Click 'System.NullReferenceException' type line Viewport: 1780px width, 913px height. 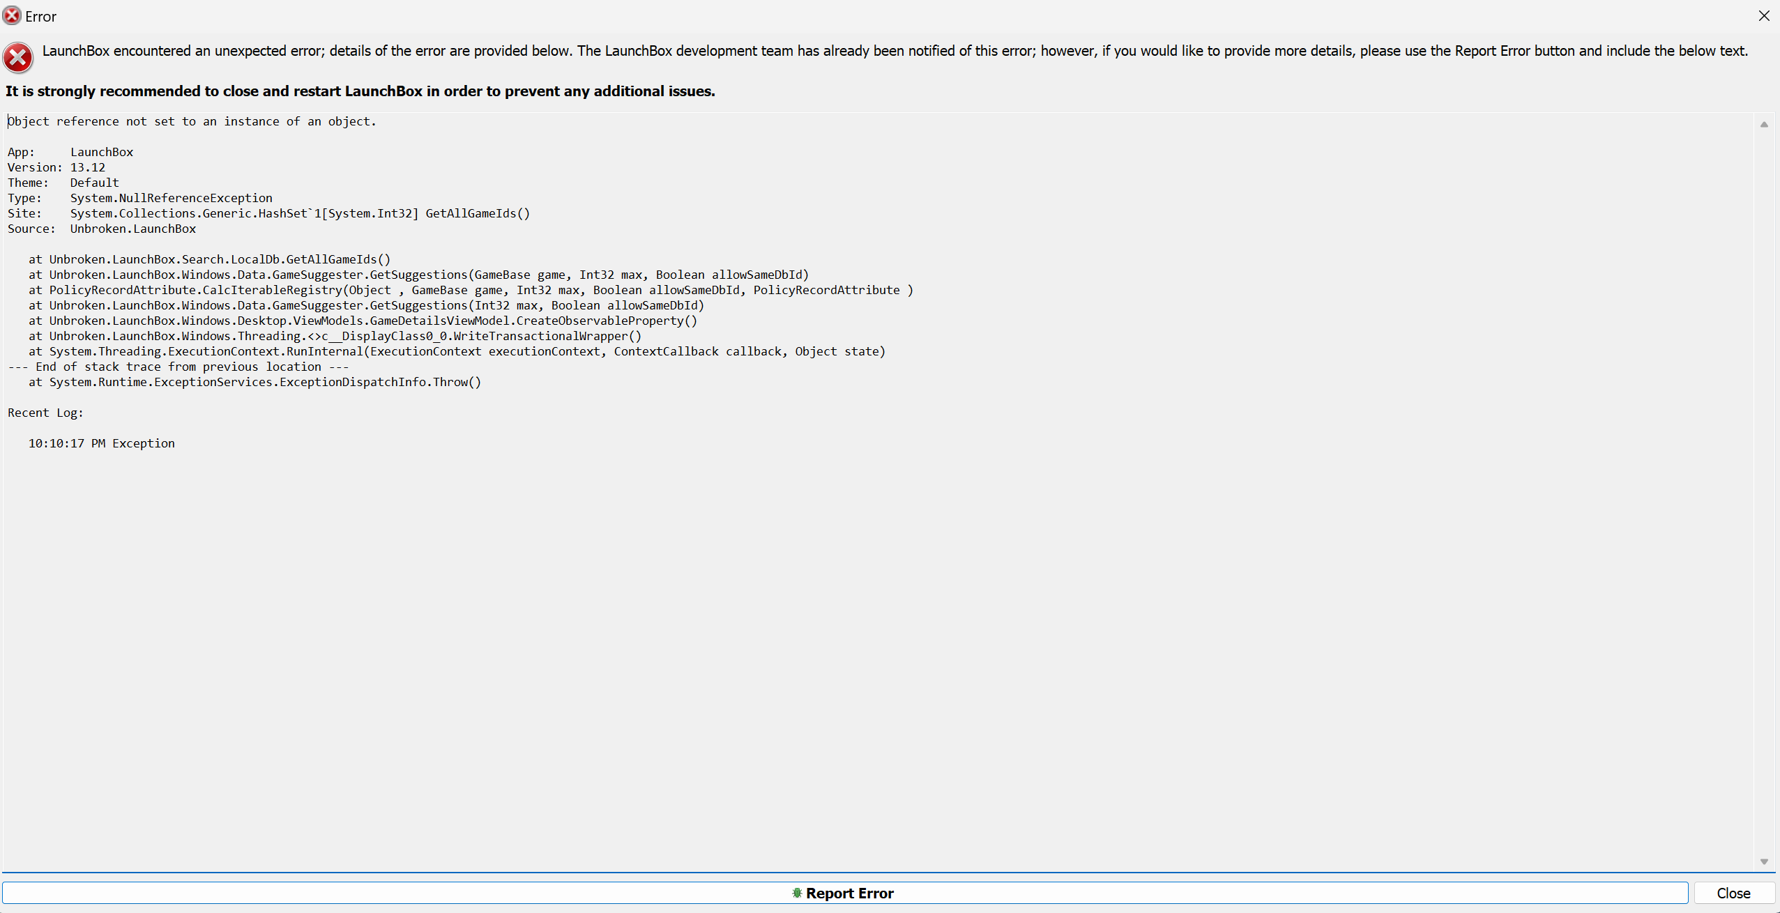click(x=140, y=198)
